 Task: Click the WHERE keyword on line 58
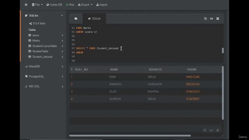pyautogui.click(x=80, y=52)
